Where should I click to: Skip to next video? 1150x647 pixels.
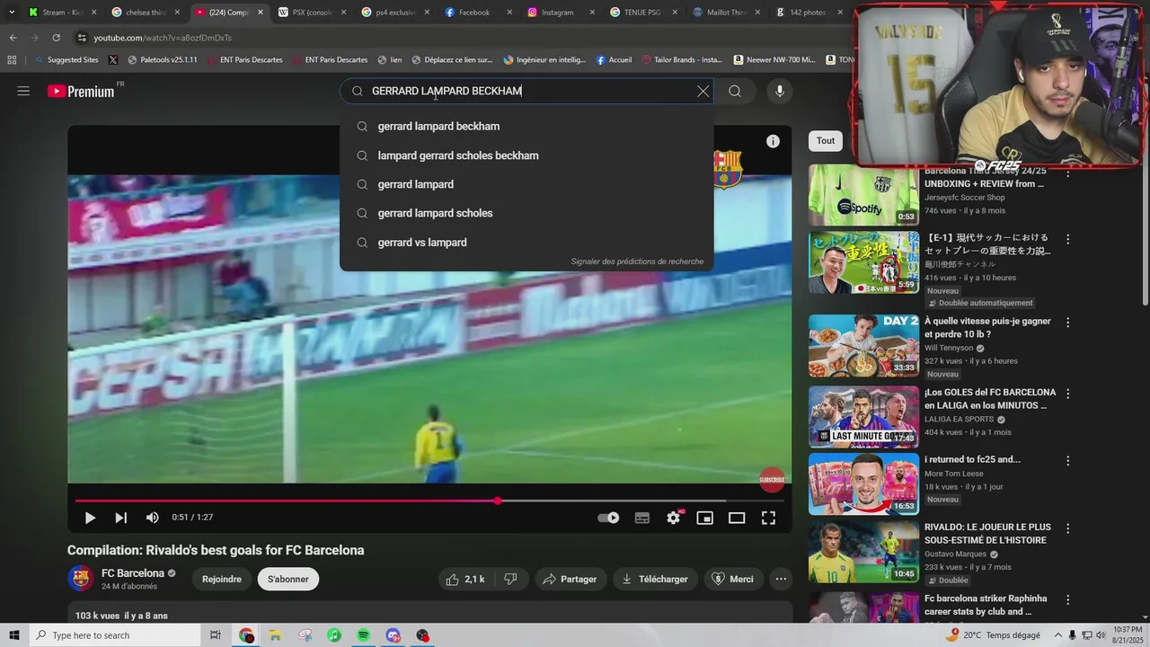click(120, 518)
